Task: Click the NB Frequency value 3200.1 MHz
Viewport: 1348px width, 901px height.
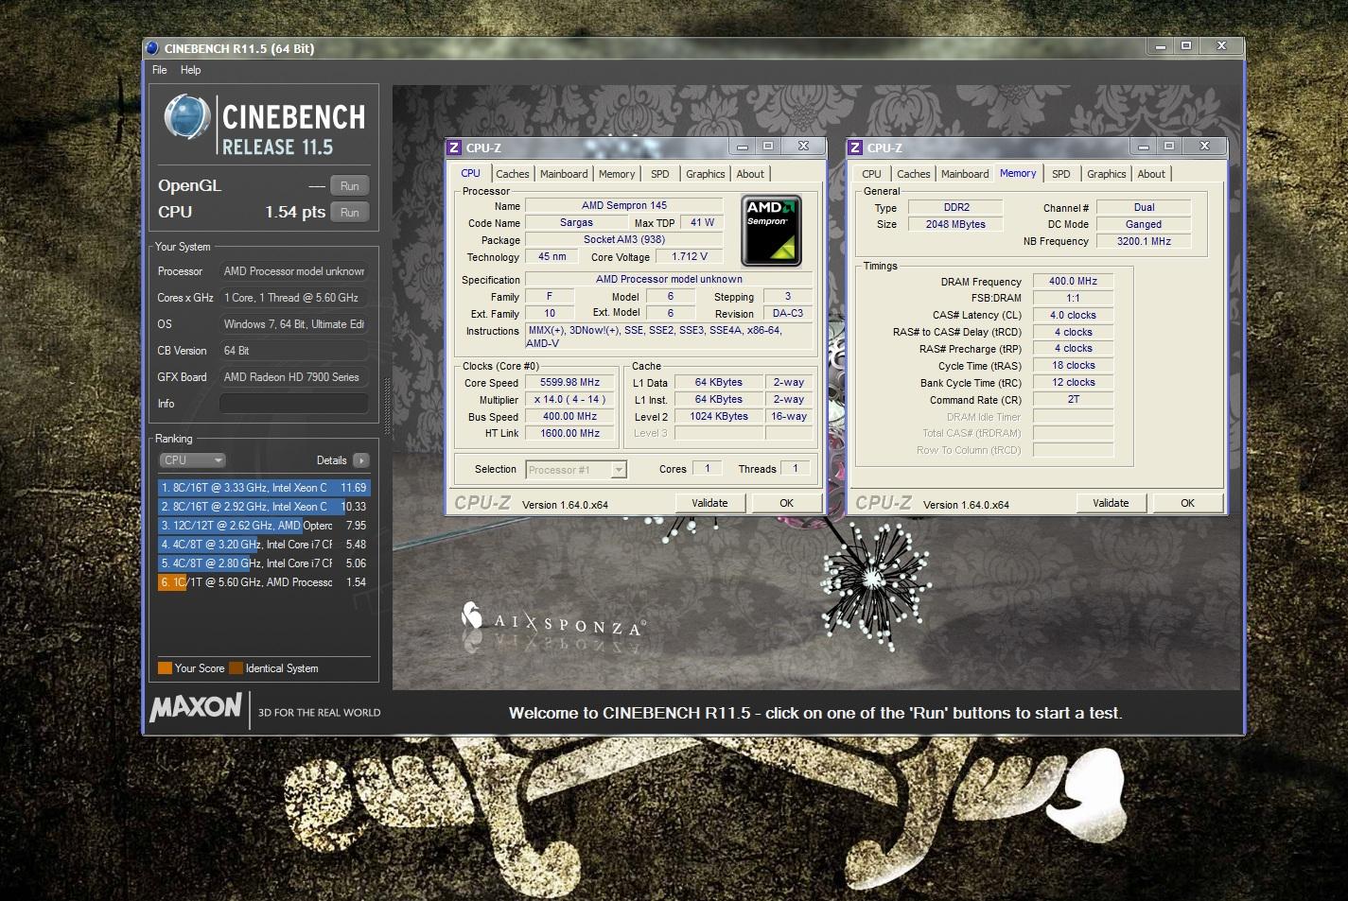Action: click(x=1144, y=241)
